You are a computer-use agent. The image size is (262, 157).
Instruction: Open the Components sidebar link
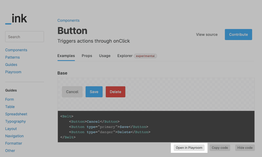[16, 50]
